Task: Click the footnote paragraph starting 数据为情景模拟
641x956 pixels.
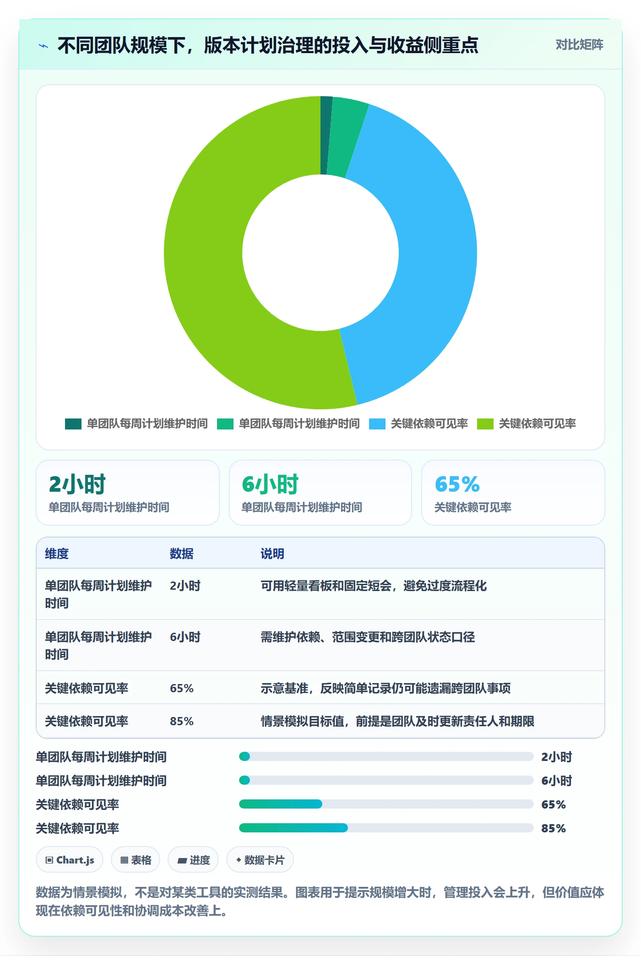Action: (x=320, y=901)
